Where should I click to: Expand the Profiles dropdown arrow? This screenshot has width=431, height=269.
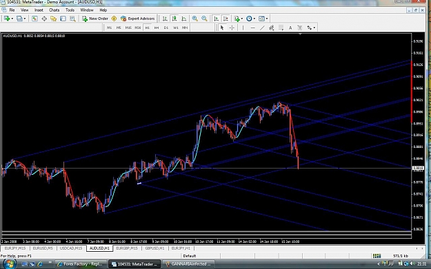(25, 19)
